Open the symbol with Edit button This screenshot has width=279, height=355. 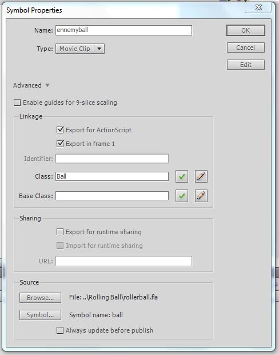pyautogui.click(x=246, y=65)
